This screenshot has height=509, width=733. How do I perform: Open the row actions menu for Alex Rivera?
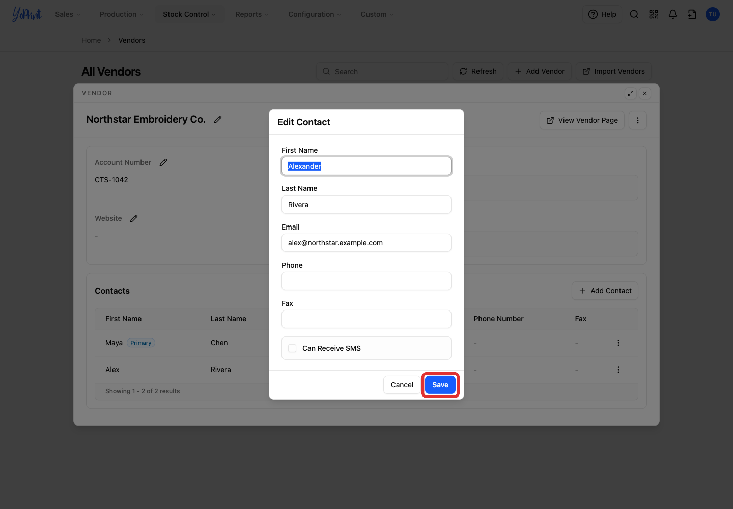click(x=618, y=370)
